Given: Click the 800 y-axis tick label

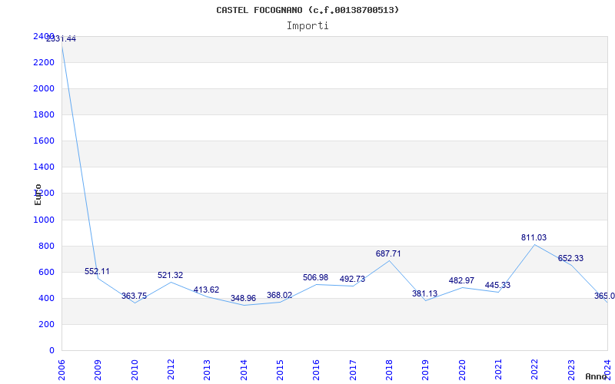Looking at the screenshot, I should pos(47,246).
